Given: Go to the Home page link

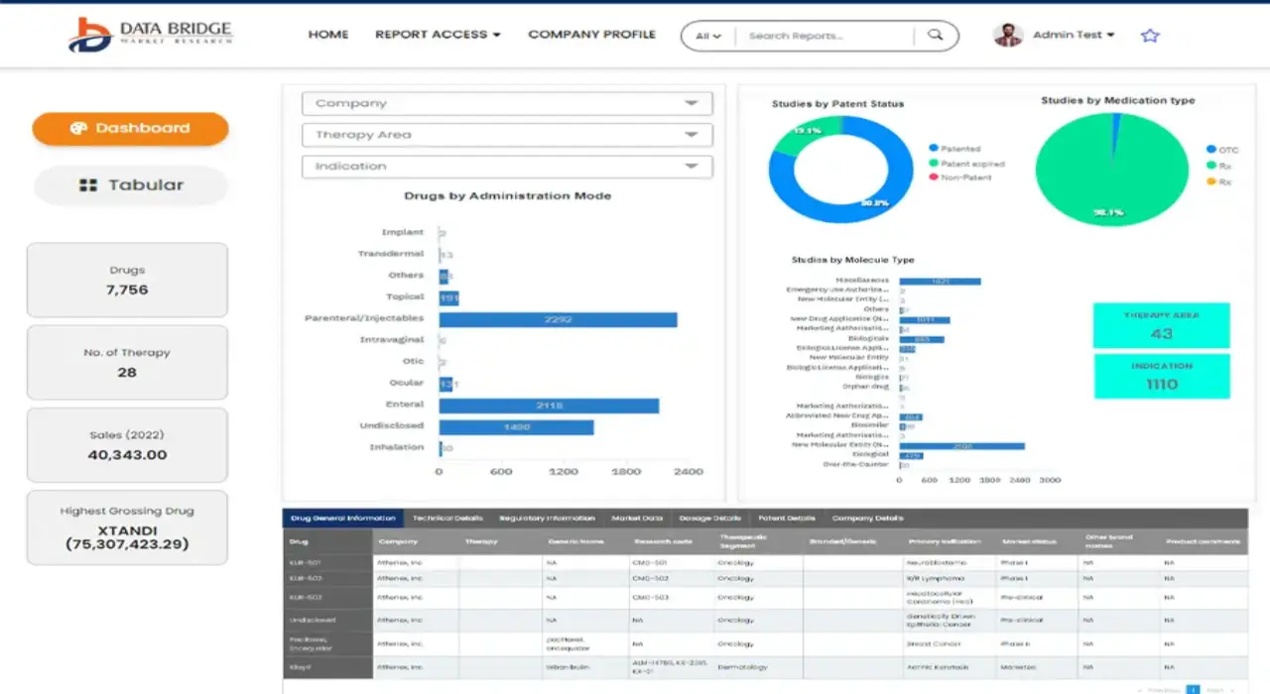Looking at the screenshot, I should click(x=328, y=35).
